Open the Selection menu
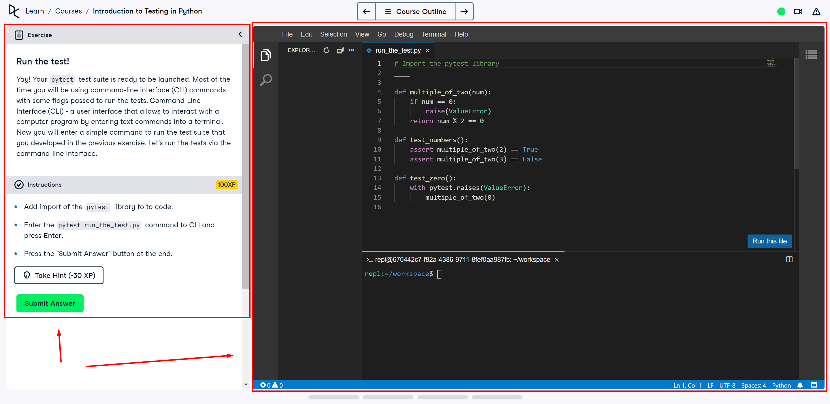 (333, 34)
